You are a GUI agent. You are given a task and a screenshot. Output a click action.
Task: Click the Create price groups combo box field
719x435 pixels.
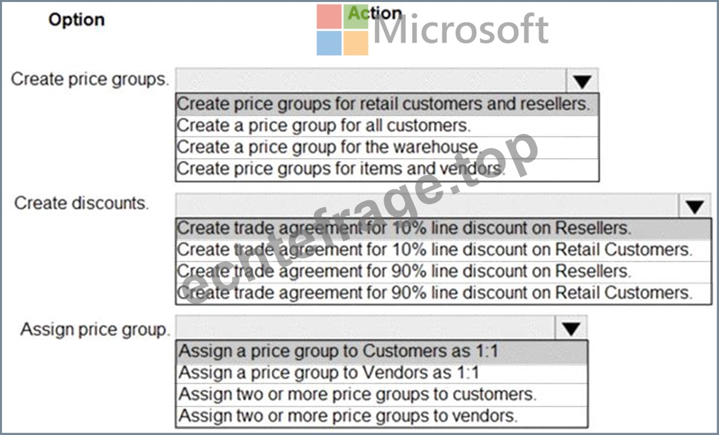(371, 81)
